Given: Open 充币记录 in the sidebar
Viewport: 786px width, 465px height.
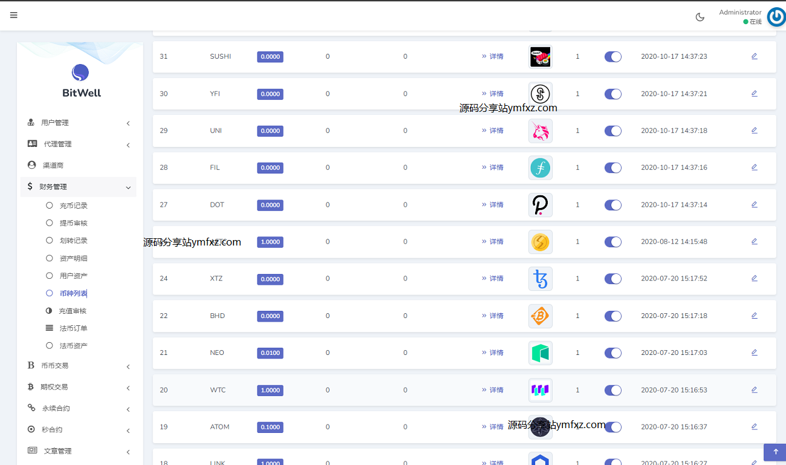Looking at the screenshot, I should (73, 206).
